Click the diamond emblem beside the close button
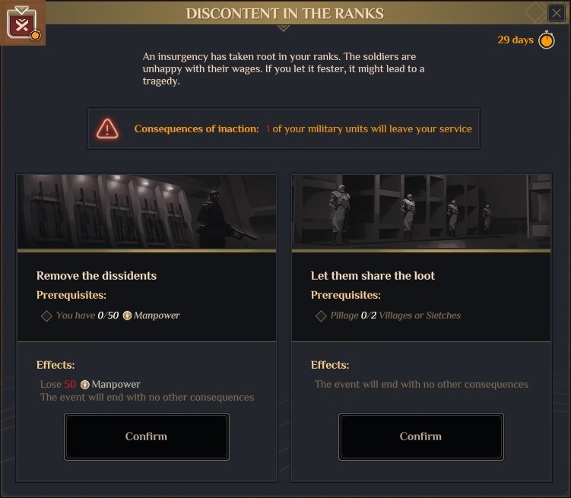 pyautogui.click(x=535, y=13)
